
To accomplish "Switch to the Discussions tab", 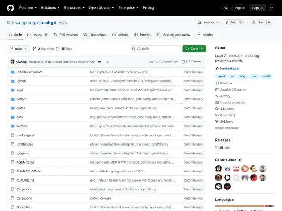I will pyautogui.click(x=95, y=35).
